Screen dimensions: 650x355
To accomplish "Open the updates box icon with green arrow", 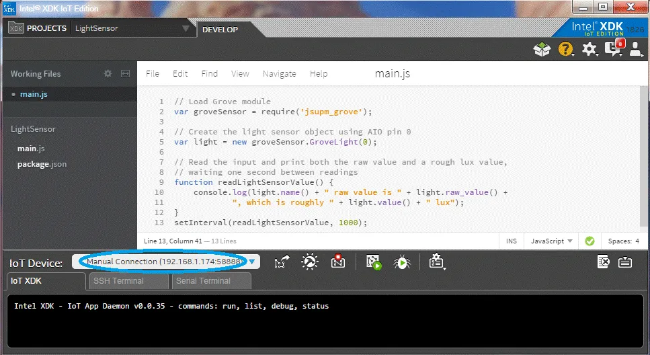I will tap(542, 49).
